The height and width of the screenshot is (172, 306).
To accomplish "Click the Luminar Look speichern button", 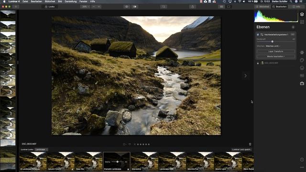I will [x=242, y=150].
